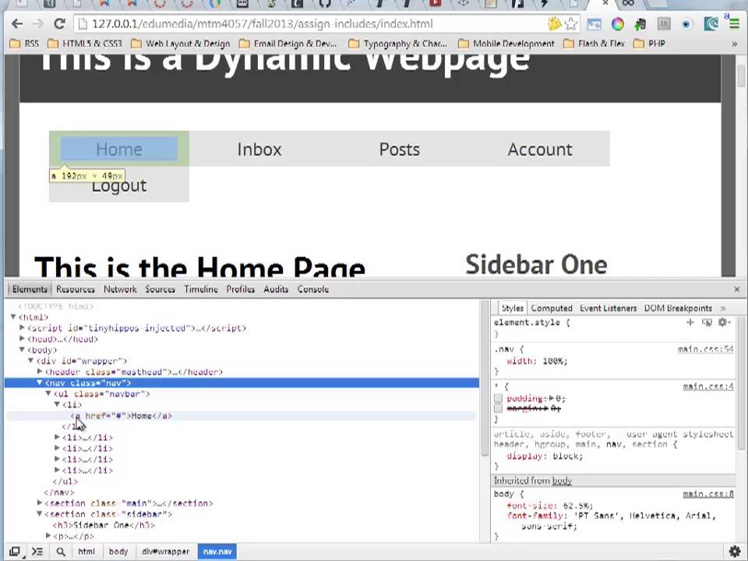The height and width of the screenshot is (561, 748).
Task: Switch to the Network panel tab
Action: tap(120, 289)
